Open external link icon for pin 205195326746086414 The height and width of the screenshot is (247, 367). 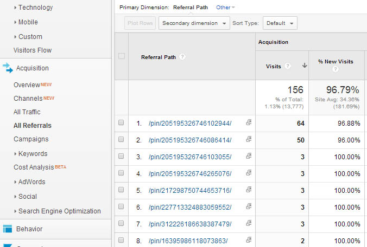point(249,139)
